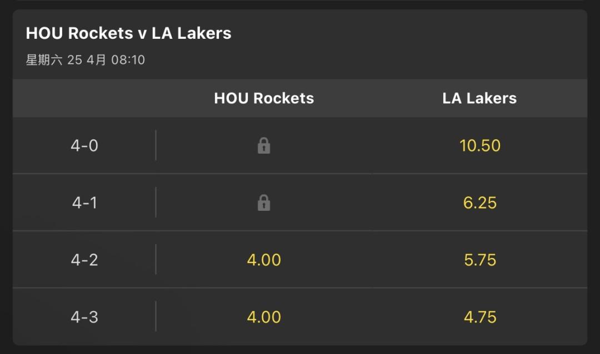
Task: Click the blank header cell left of HOU Rockets
Action: click(84, 98)
